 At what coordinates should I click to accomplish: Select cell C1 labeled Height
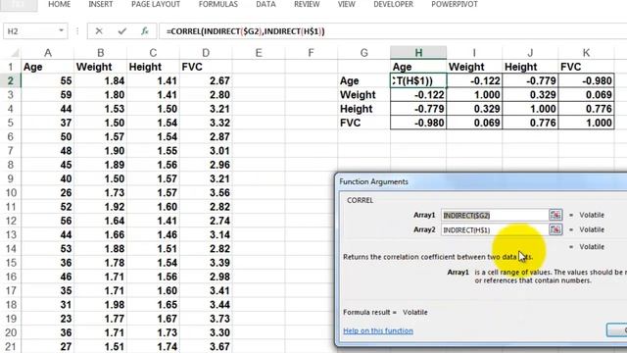click(x=153, y=67)
